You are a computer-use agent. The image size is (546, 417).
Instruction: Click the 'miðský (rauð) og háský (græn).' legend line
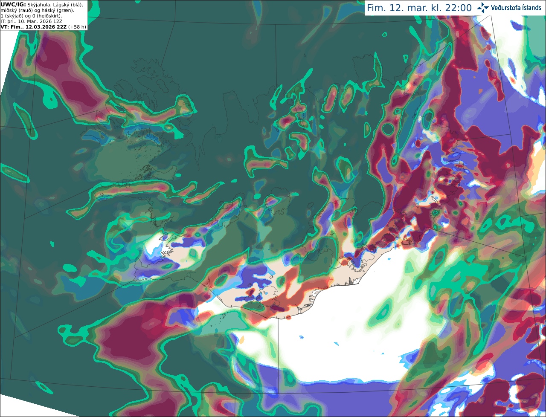(37, 10)
